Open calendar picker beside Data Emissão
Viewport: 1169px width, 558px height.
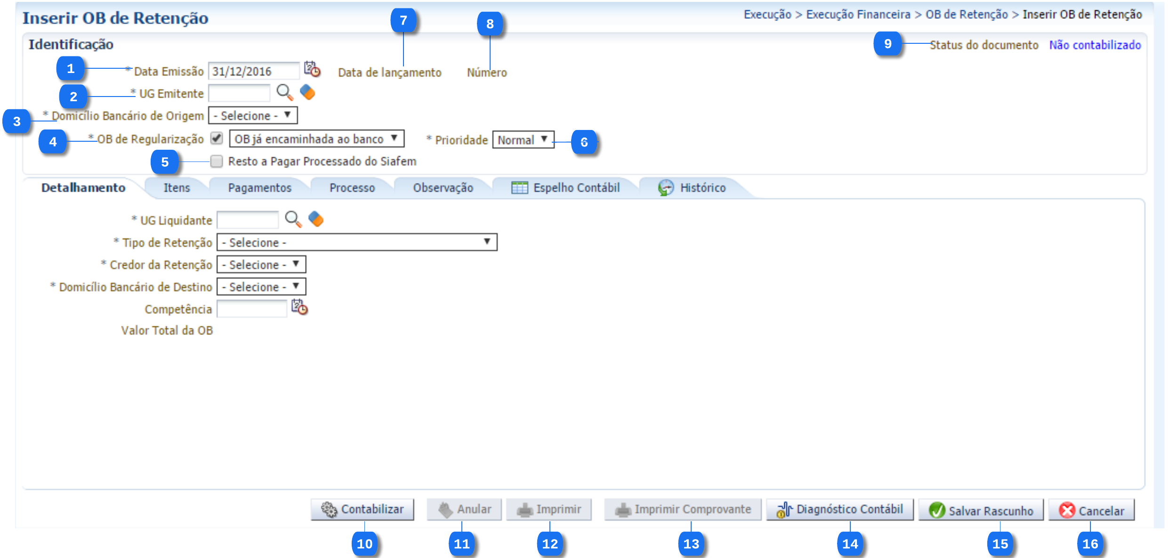312,70
